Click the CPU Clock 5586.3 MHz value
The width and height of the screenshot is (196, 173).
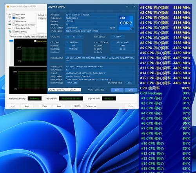click(x=73, y=42)
